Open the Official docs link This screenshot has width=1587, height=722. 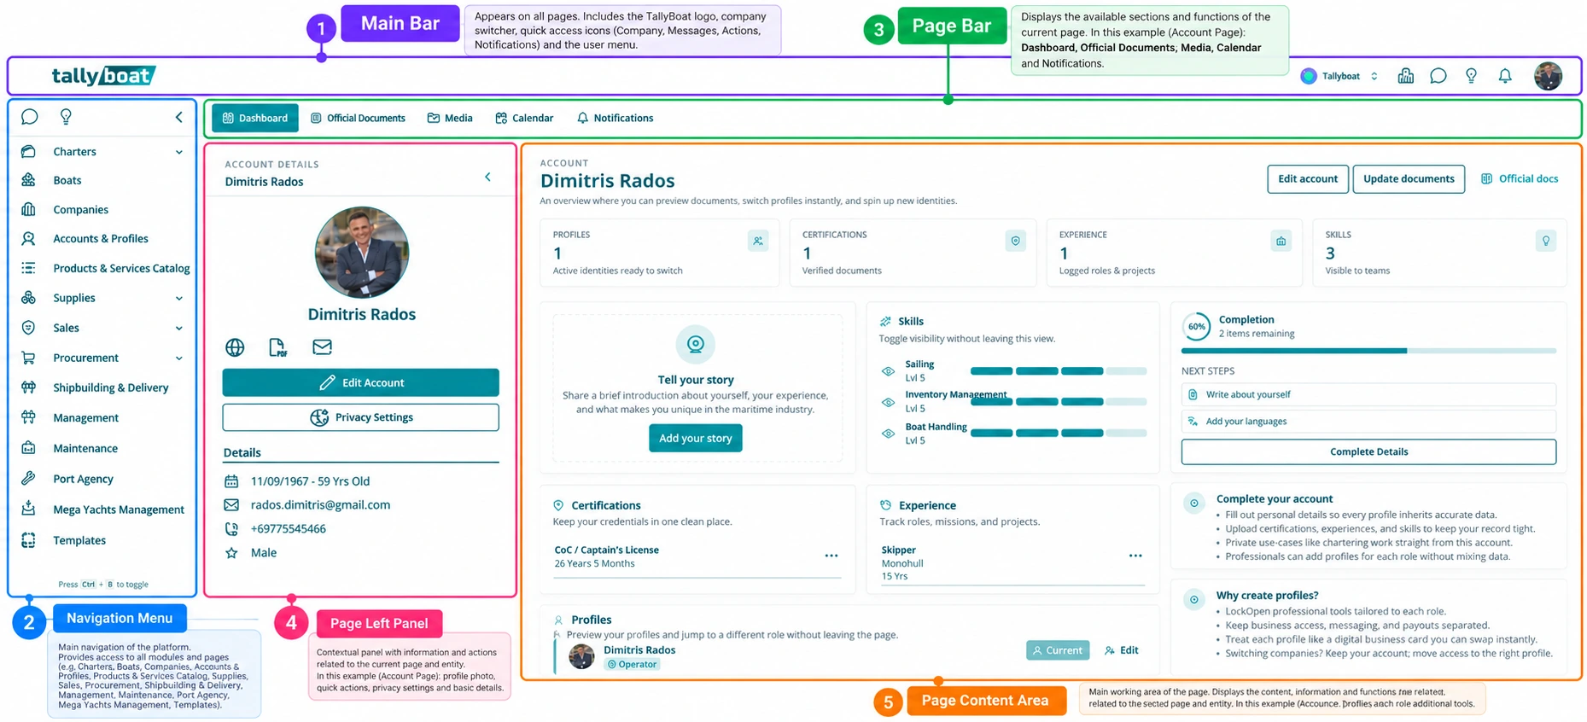click(x=1520, y=179)
